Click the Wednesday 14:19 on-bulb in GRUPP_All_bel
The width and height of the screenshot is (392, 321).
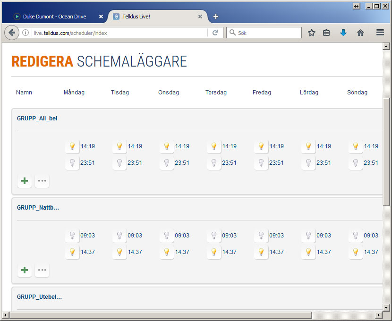coord(167,146)
